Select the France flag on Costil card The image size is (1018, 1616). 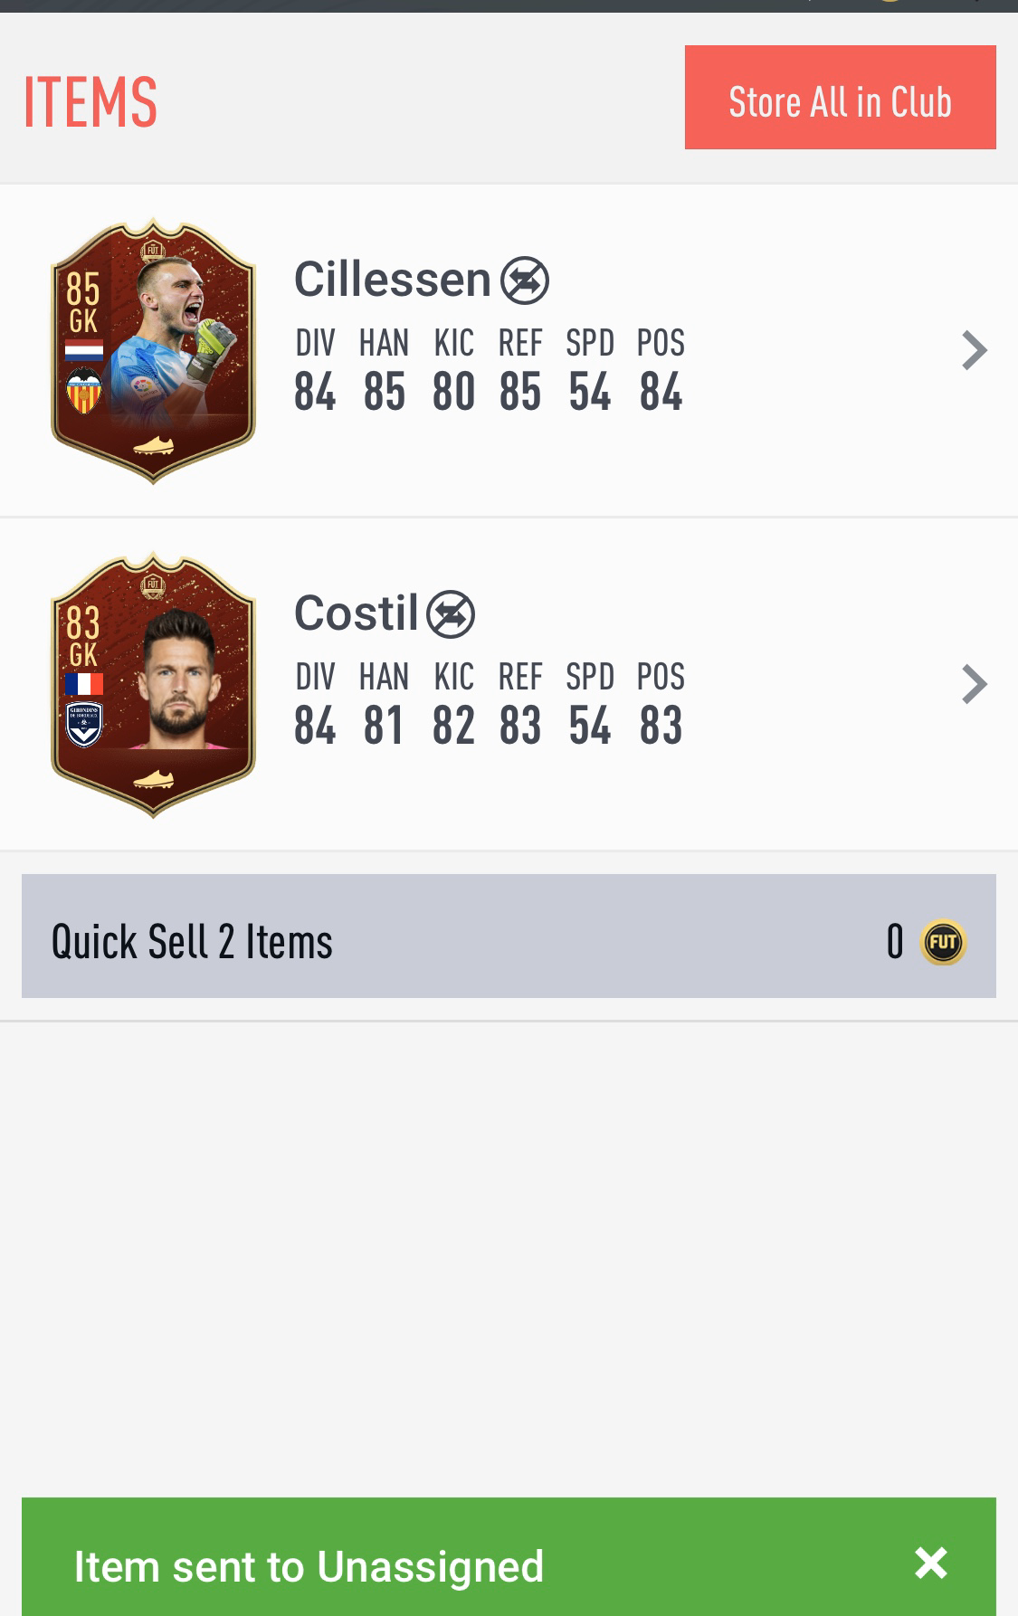point(83,683)
